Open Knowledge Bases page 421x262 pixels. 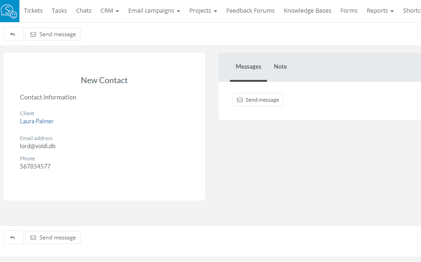click(x=307, y=11)
